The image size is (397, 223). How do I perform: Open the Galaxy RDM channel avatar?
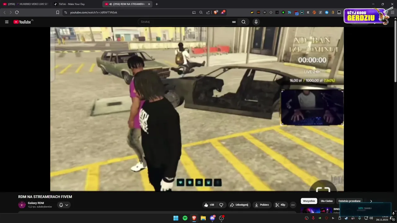22,205
